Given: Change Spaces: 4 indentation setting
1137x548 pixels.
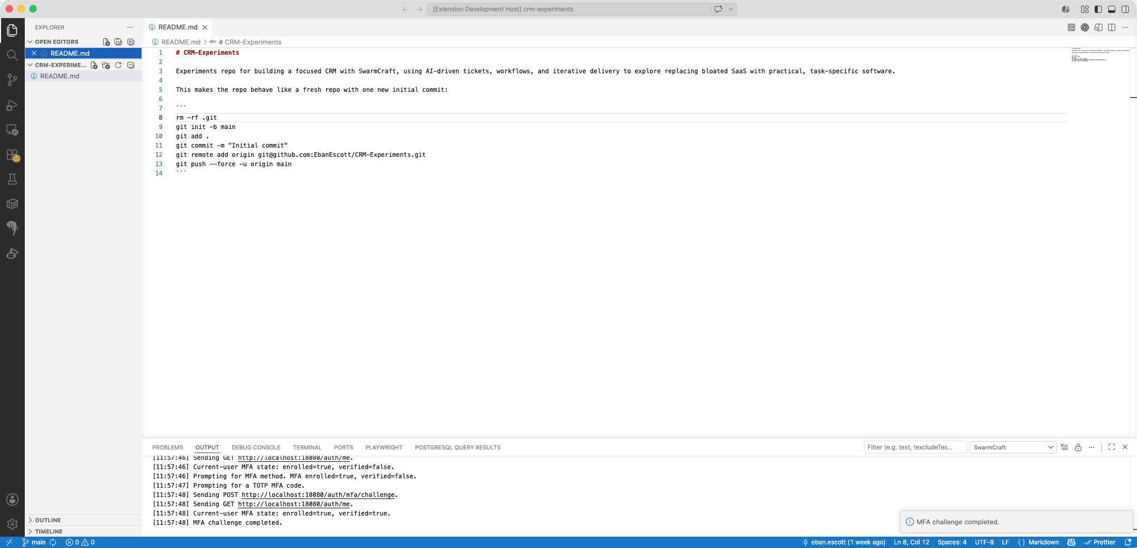Looking at the screenshot, I should click(952, 542).
